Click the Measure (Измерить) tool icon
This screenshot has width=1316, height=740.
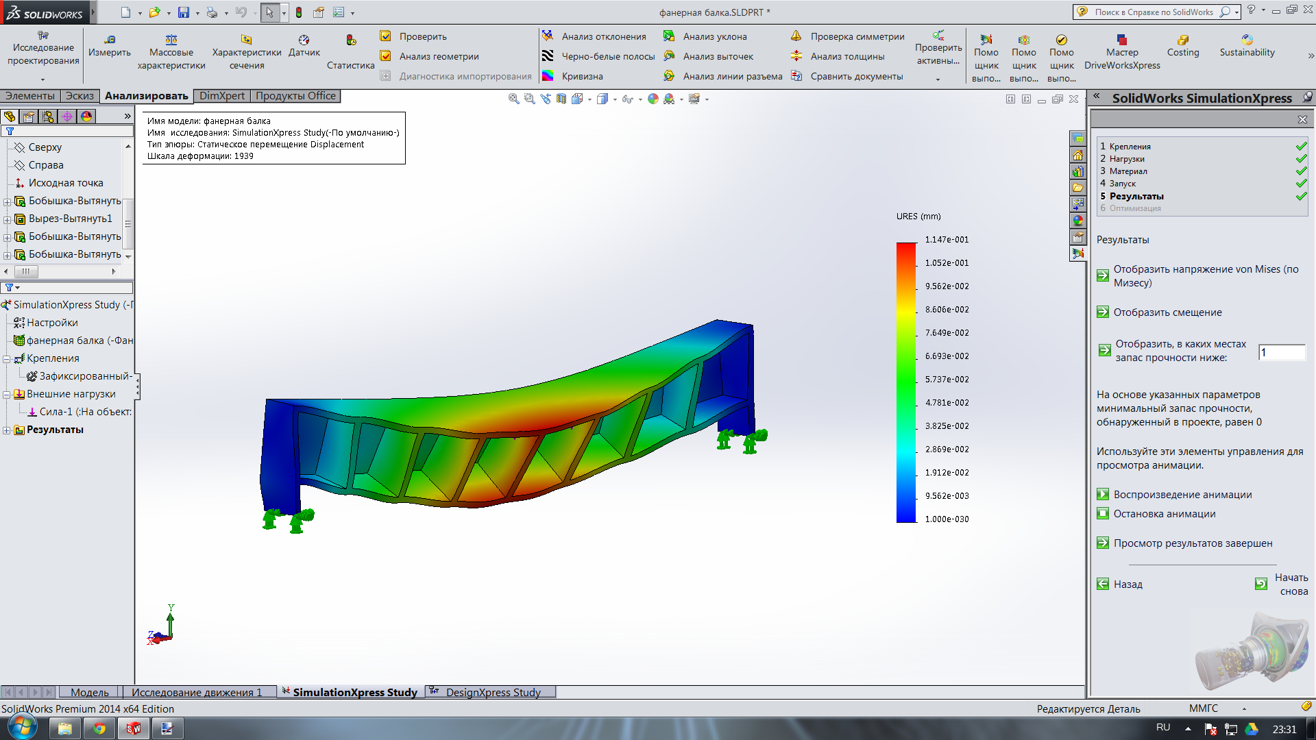(x=110, y=40)
